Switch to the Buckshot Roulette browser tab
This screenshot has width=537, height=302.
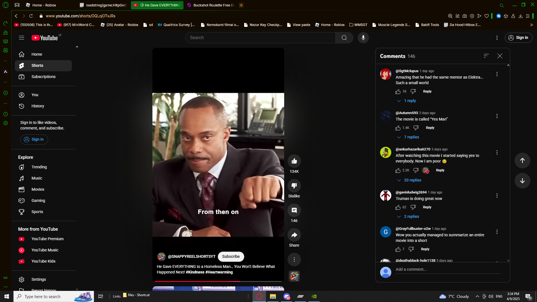pos(211,5)
